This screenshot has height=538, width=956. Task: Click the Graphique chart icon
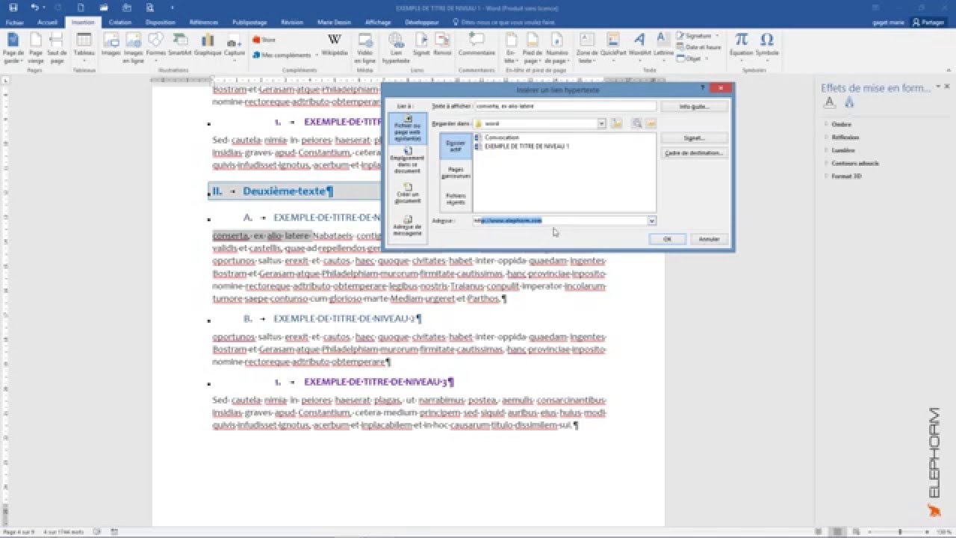(x=208, y=44)
